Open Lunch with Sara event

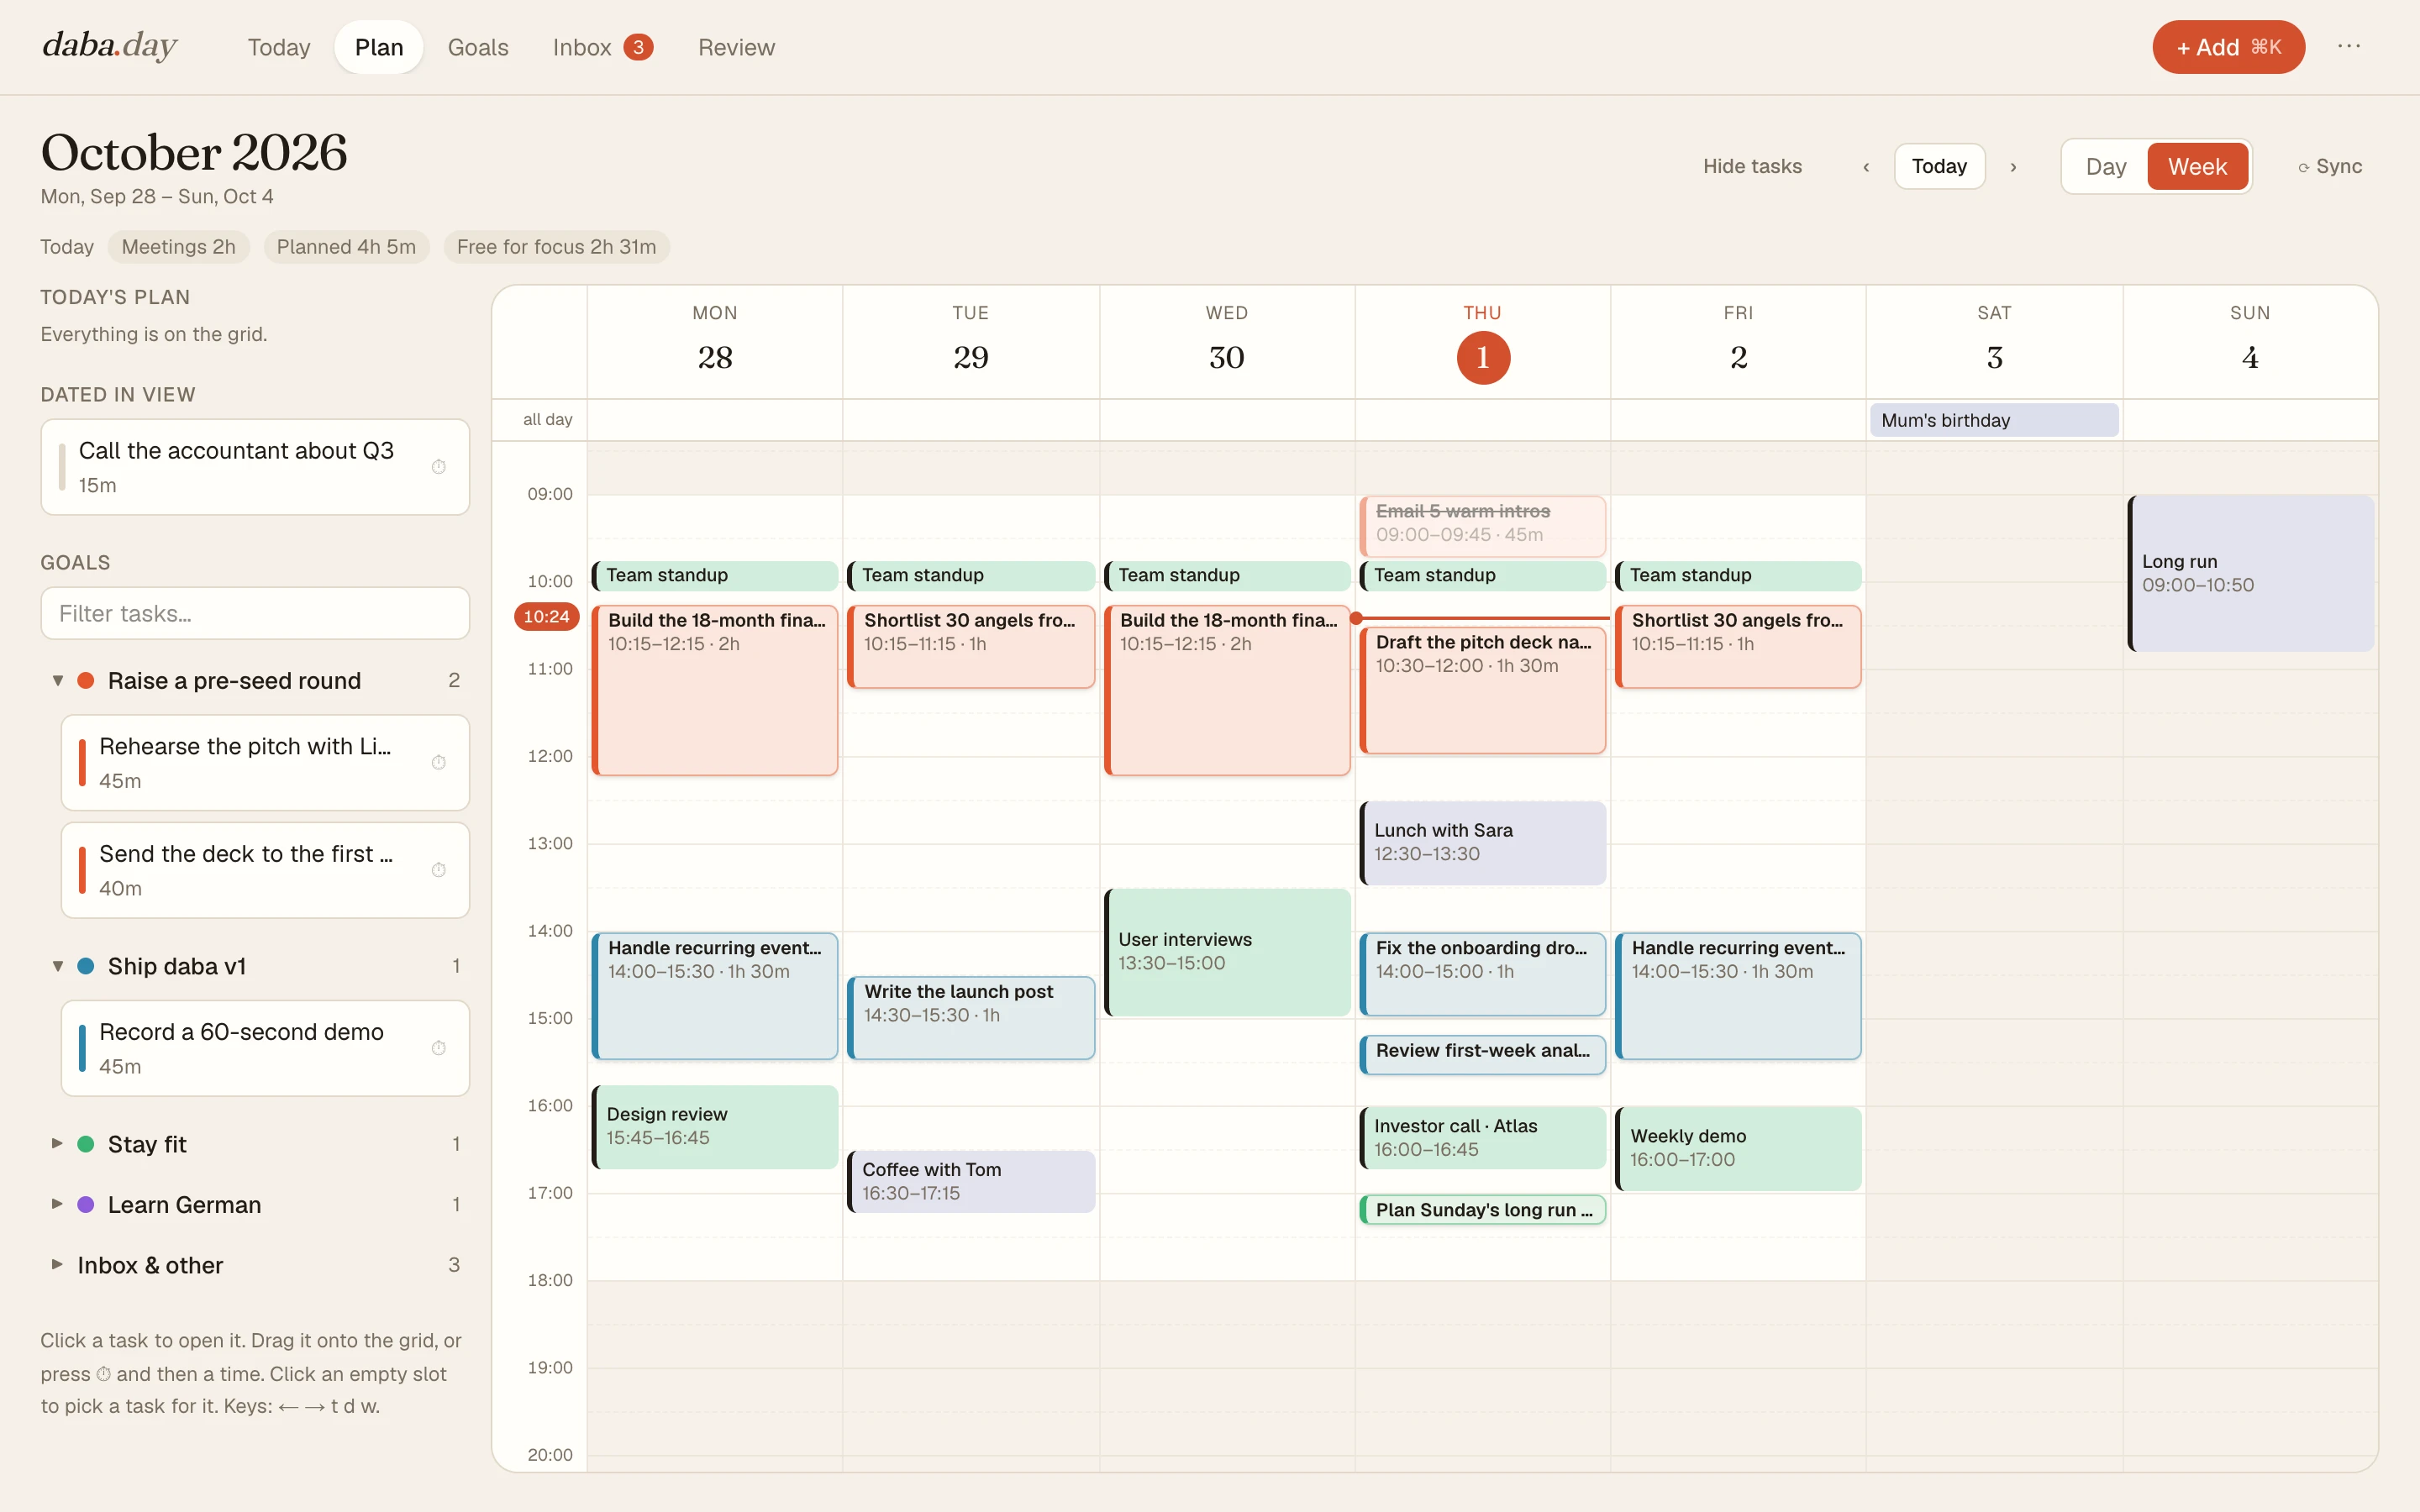pyautogui.click(x=1483, y=843)
